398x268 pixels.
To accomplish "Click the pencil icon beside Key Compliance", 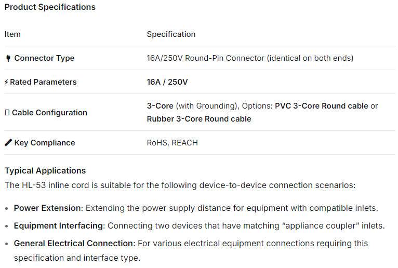I will (8, 143).
